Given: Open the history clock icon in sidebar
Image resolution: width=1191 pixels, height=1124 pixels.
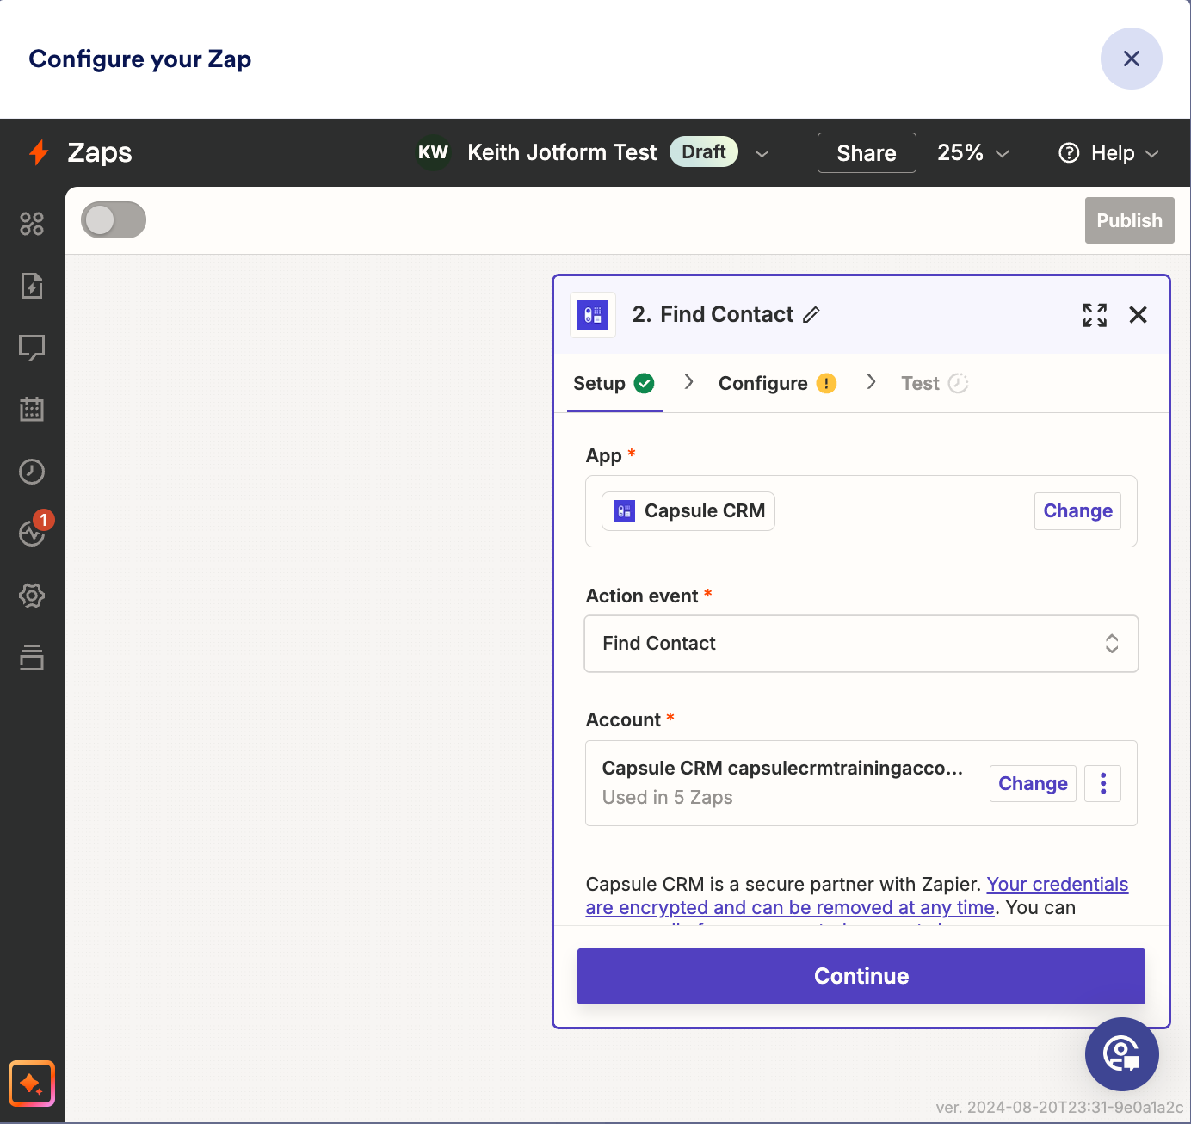Looking at the screenshot, I should click(x=32, y=472).
